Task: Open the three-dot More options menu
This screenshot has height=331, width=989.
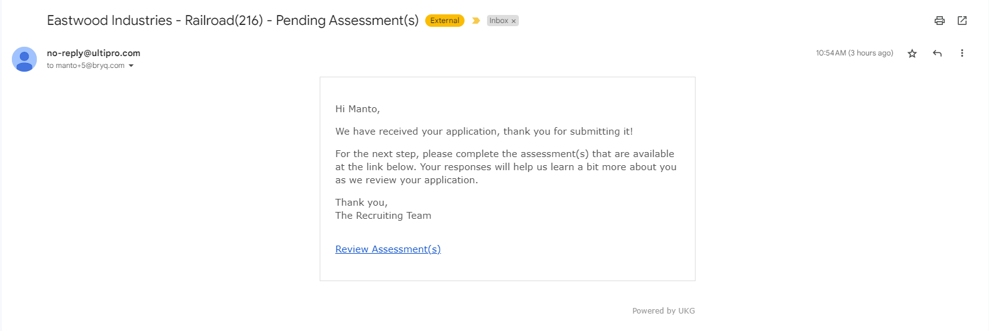Action: (962, 54)
